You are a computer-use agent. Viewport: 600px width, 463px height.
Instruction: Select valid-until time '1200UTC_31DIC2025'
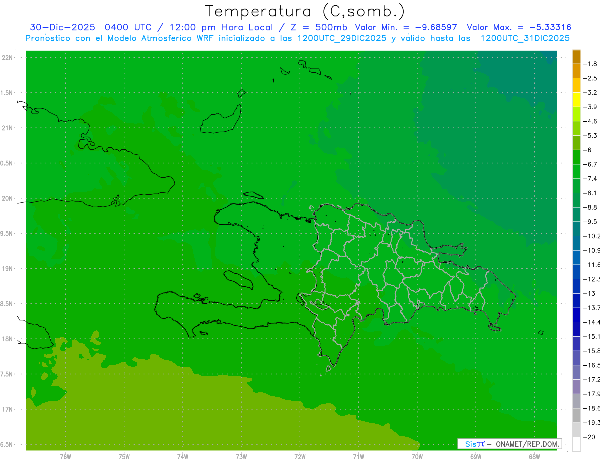525,38
